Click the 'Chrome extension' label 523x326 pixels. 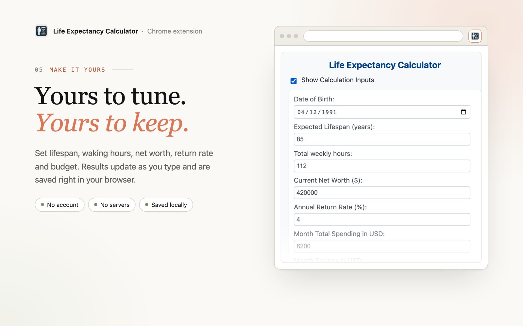coord(175,31)
